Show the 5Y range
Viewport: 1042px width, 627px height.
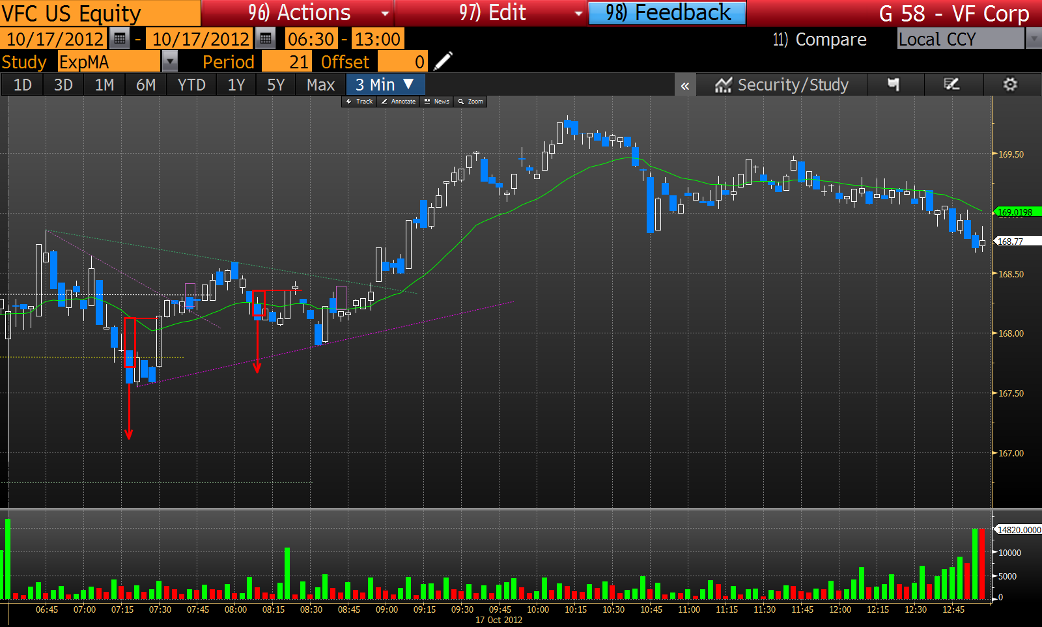[x=276, y=85]
